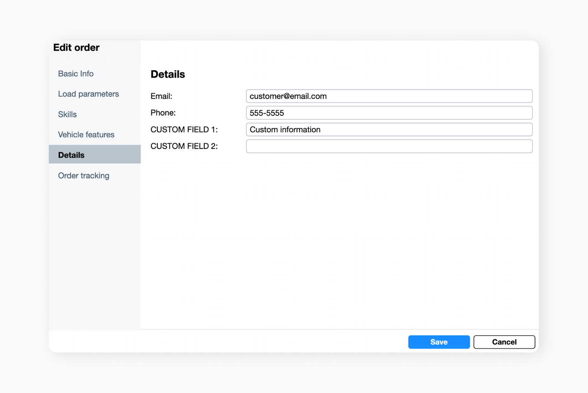Click the CUSTOM FIELD 2: label

point(184,146)
